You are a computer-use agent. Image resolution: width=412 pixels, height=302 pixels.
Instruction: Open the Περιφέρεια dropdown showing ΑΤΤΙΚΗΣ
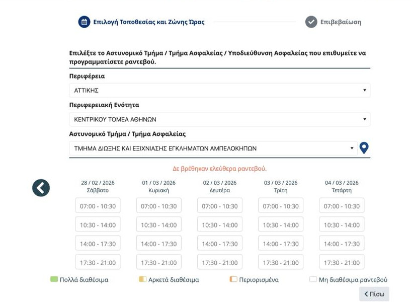(219, 91)
